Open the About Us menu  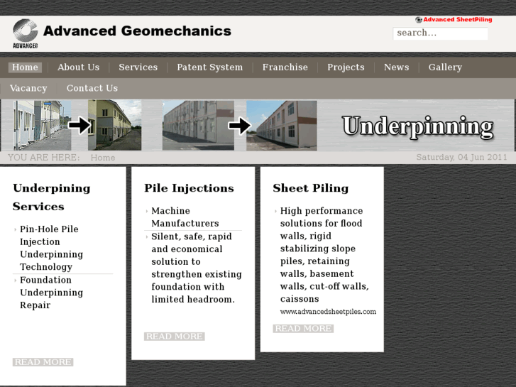(78, 67)
